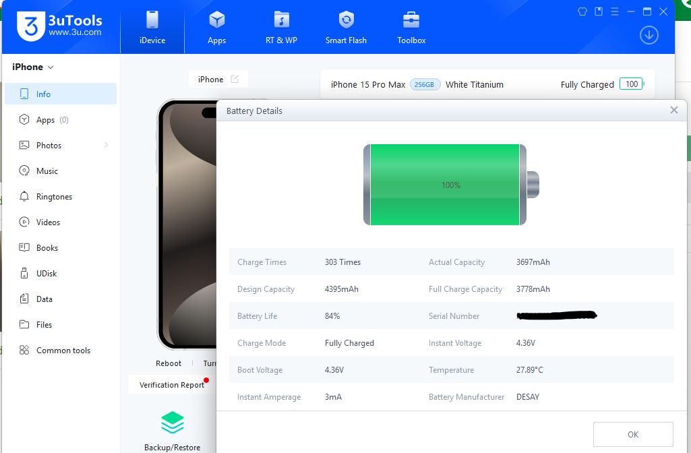Close the Battery Details dialog

point(674,110)
